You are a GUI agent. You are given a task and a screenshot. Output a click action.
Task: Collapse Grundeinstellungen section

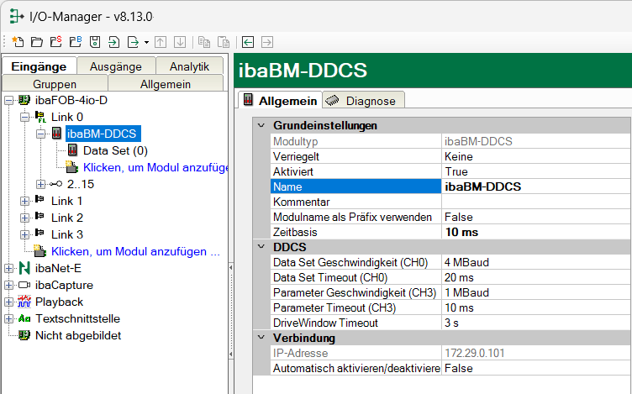pyautogui.click(x=261, y=125)
